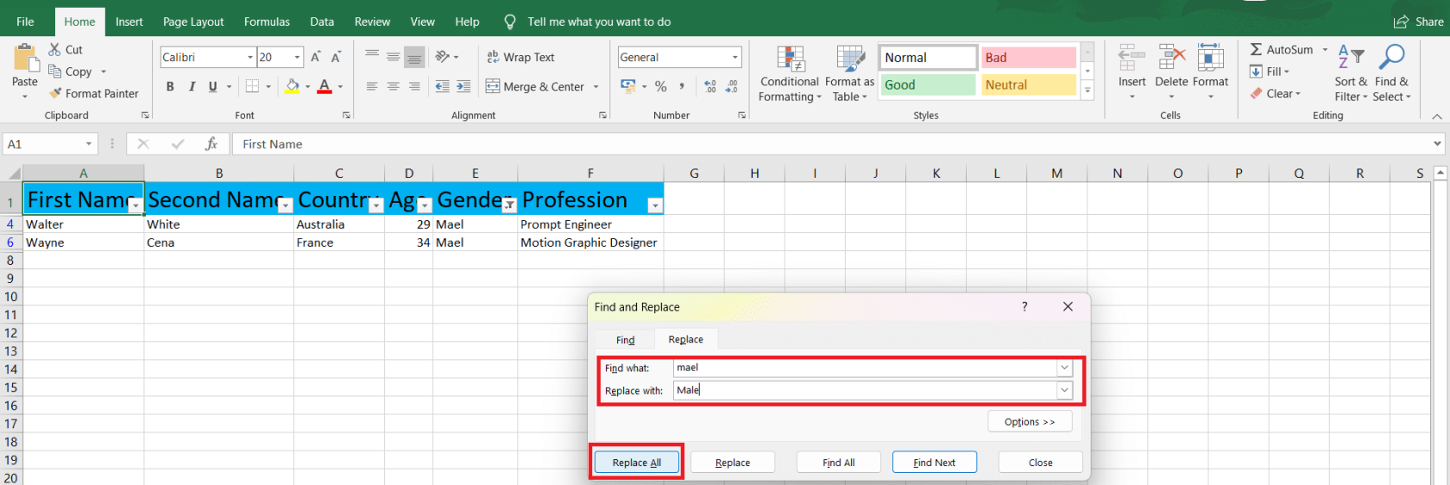
Task: Click the Increase Font Size icon
Action: point(316,57)
